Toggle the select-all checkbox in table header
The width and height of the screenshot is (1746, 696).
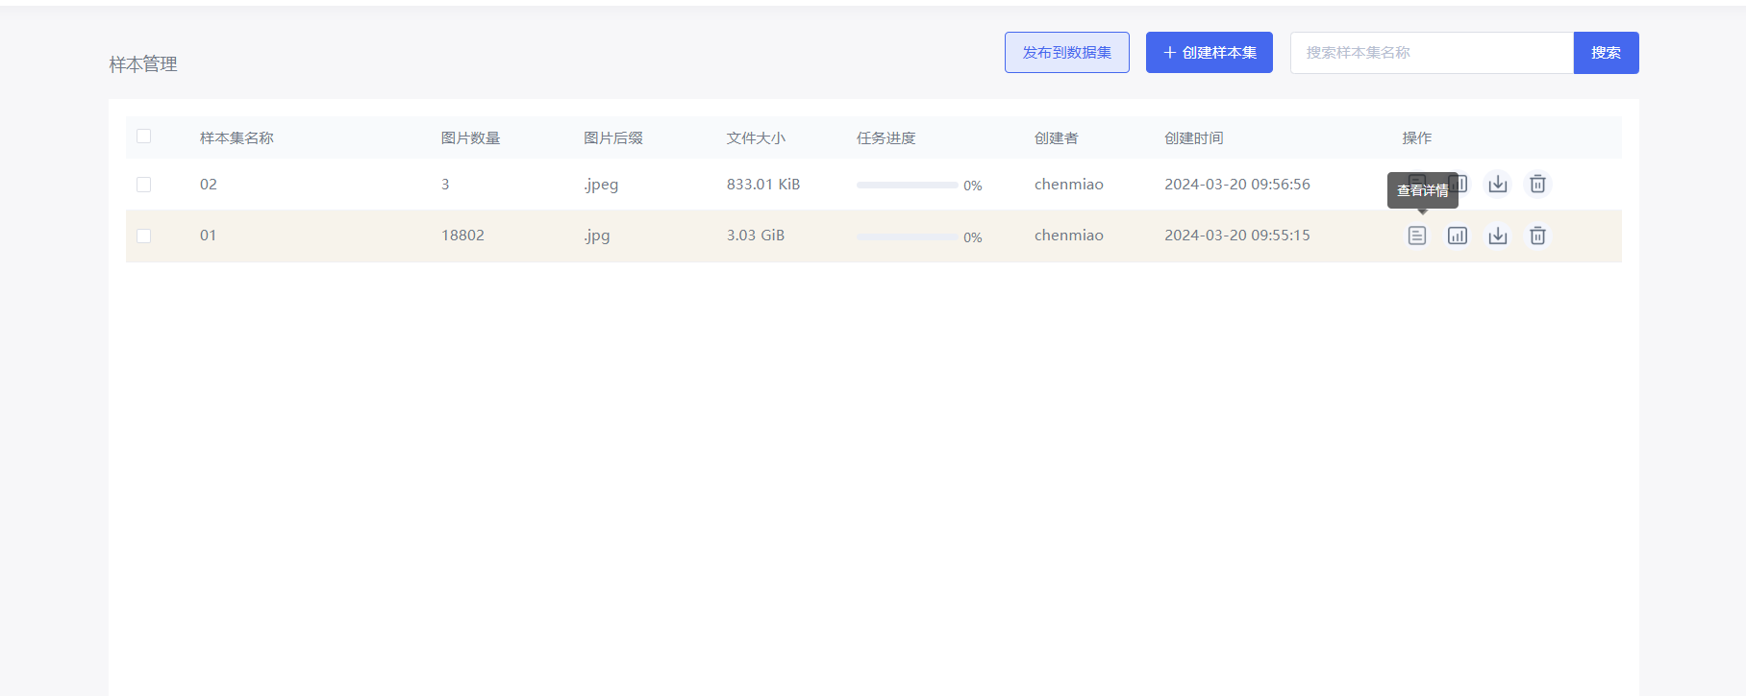click(x=144, y=137)
